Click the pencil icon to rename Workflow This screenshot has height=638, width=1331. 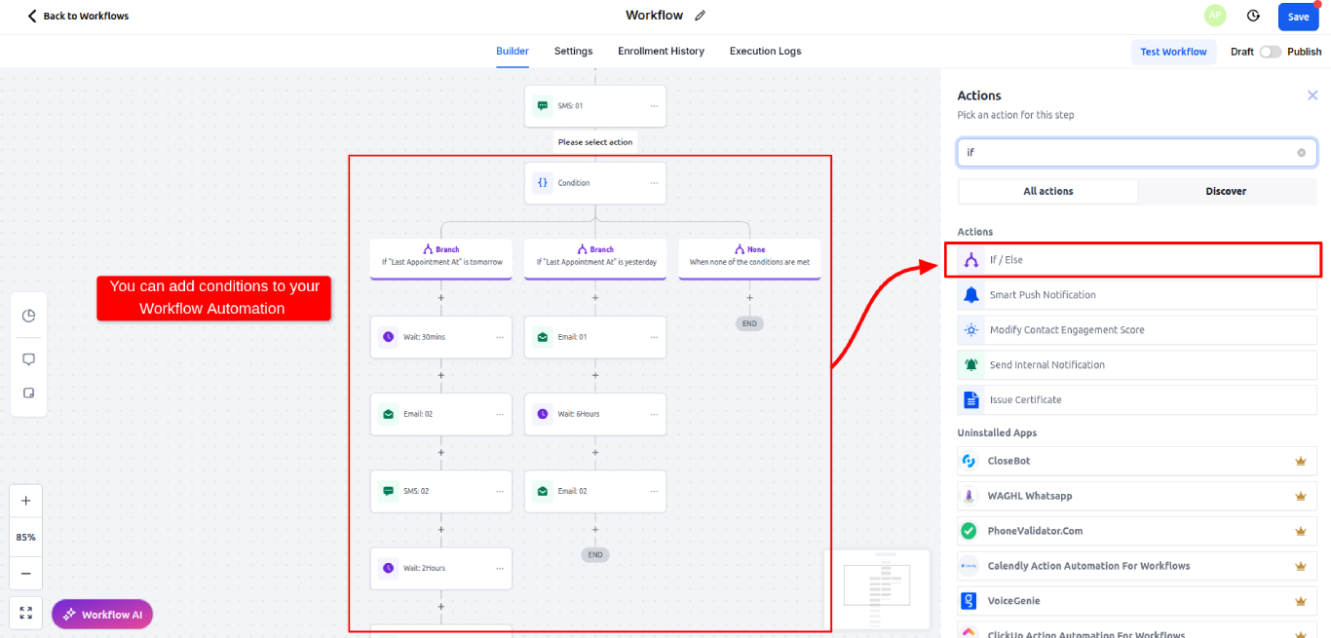coord(701,16)
